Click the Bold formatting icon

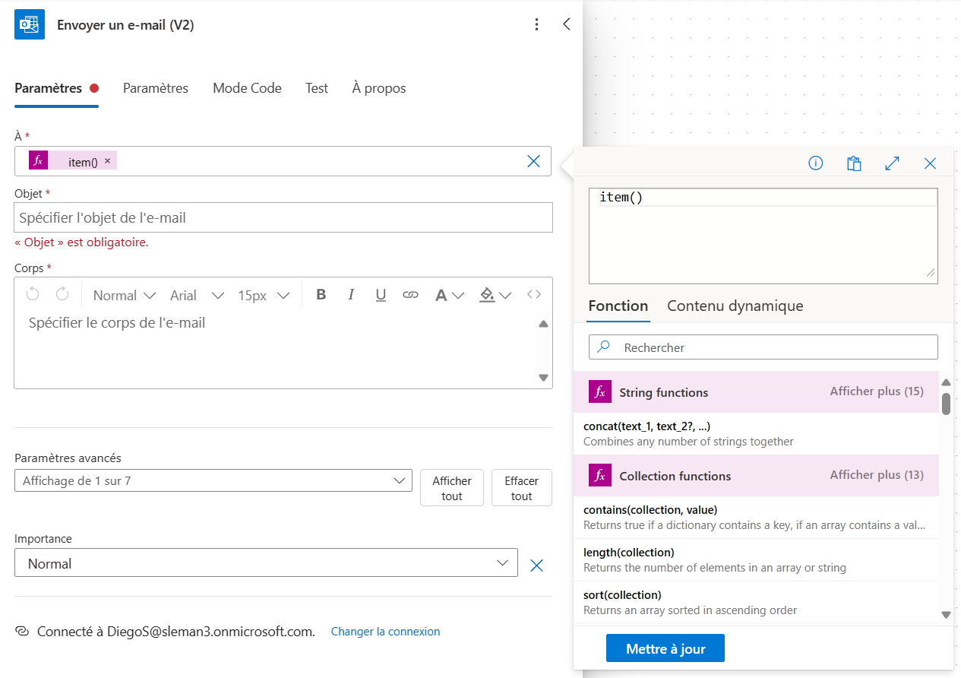tap(321, 295)
